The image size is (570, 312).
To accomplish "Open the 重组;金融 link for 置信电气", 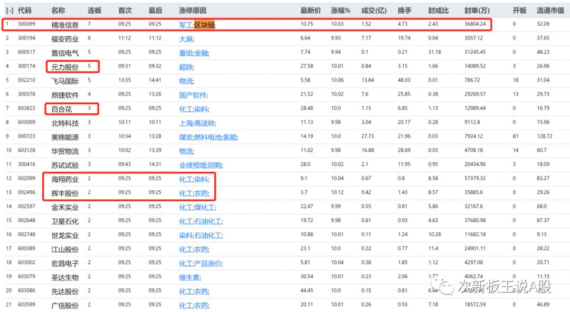I will (194, 53).
